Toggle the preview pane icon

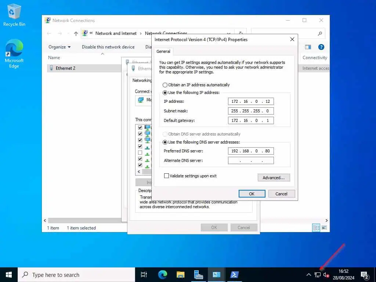pyautogui.click(x=308, y=47)
